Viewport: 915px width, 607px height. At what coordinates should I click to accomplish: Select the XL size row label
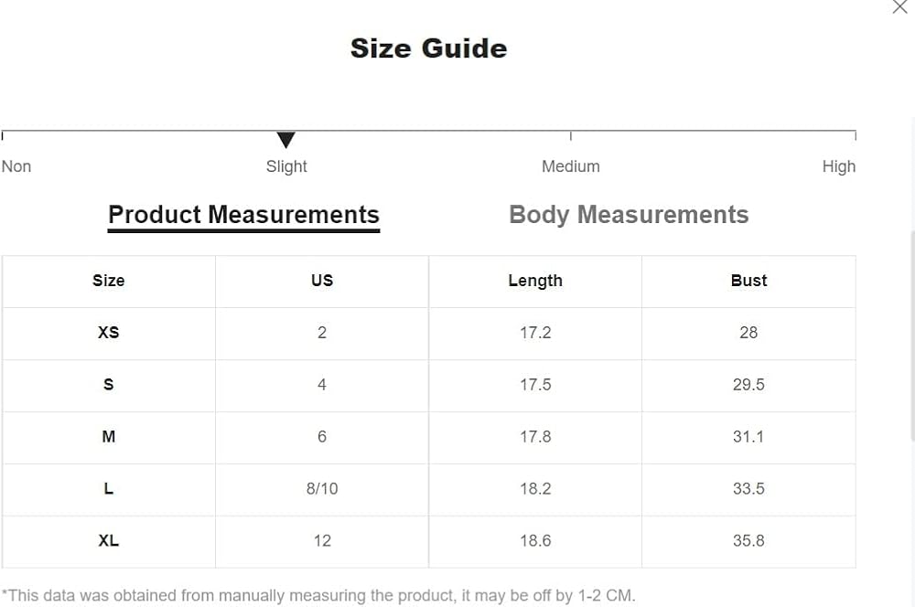108,541
